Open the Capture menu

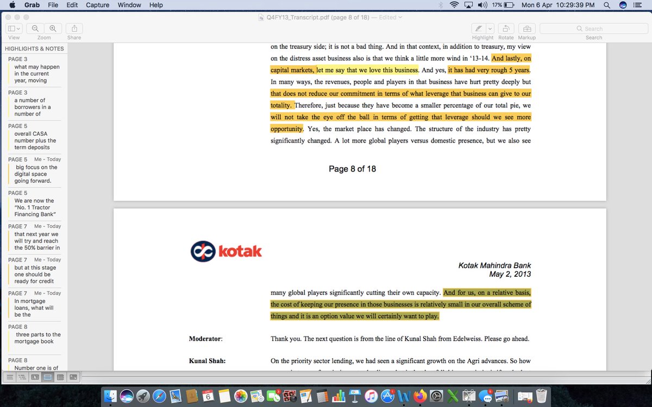[98, 5]
